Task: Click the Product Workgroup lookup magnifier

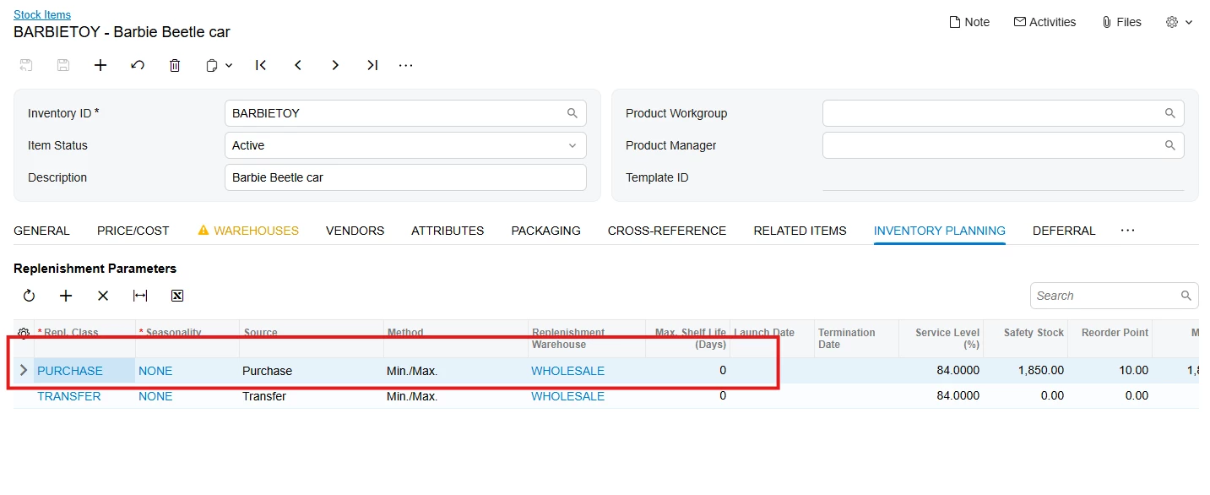Action: coord(1170,113)
